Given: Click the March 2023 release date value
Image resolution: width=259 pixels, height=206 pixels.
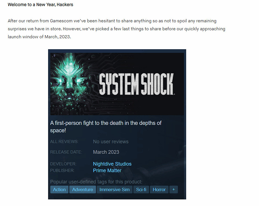Looking at the screenshot, I should (106, 152).
